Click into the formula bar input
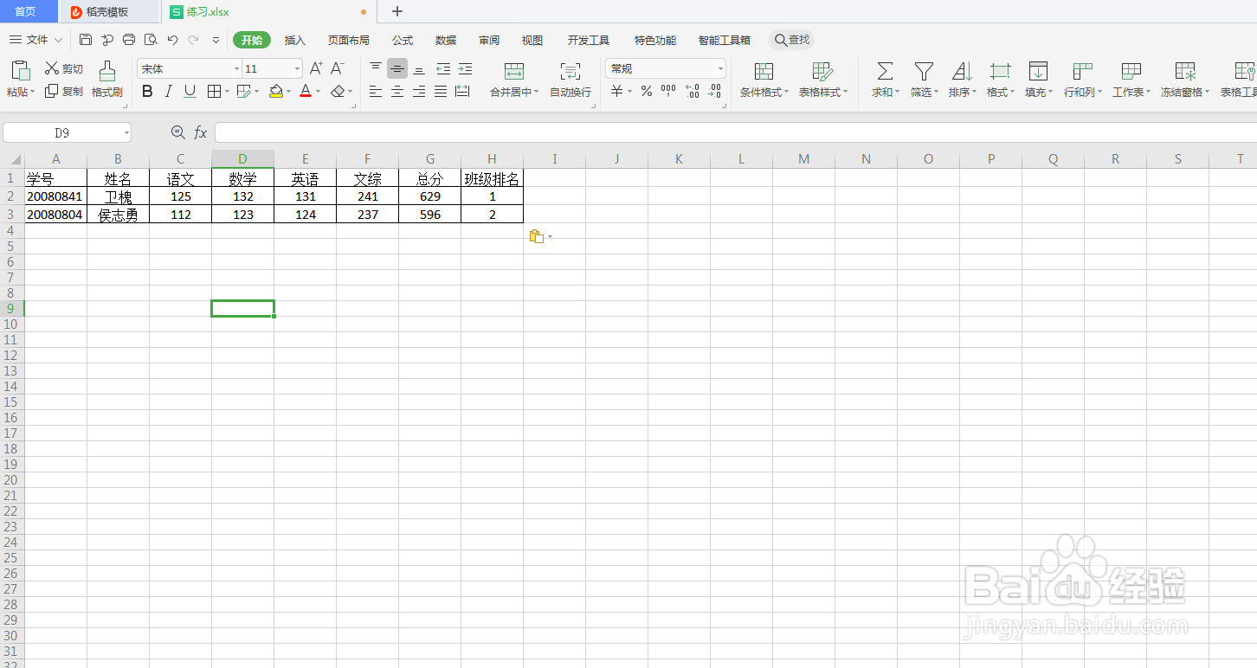The height and width of the screenshot is (668, 1257). pos(736,132)
